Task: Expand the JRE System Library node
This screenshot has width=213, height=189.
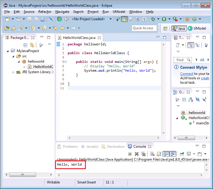Action: coord(13,72)
